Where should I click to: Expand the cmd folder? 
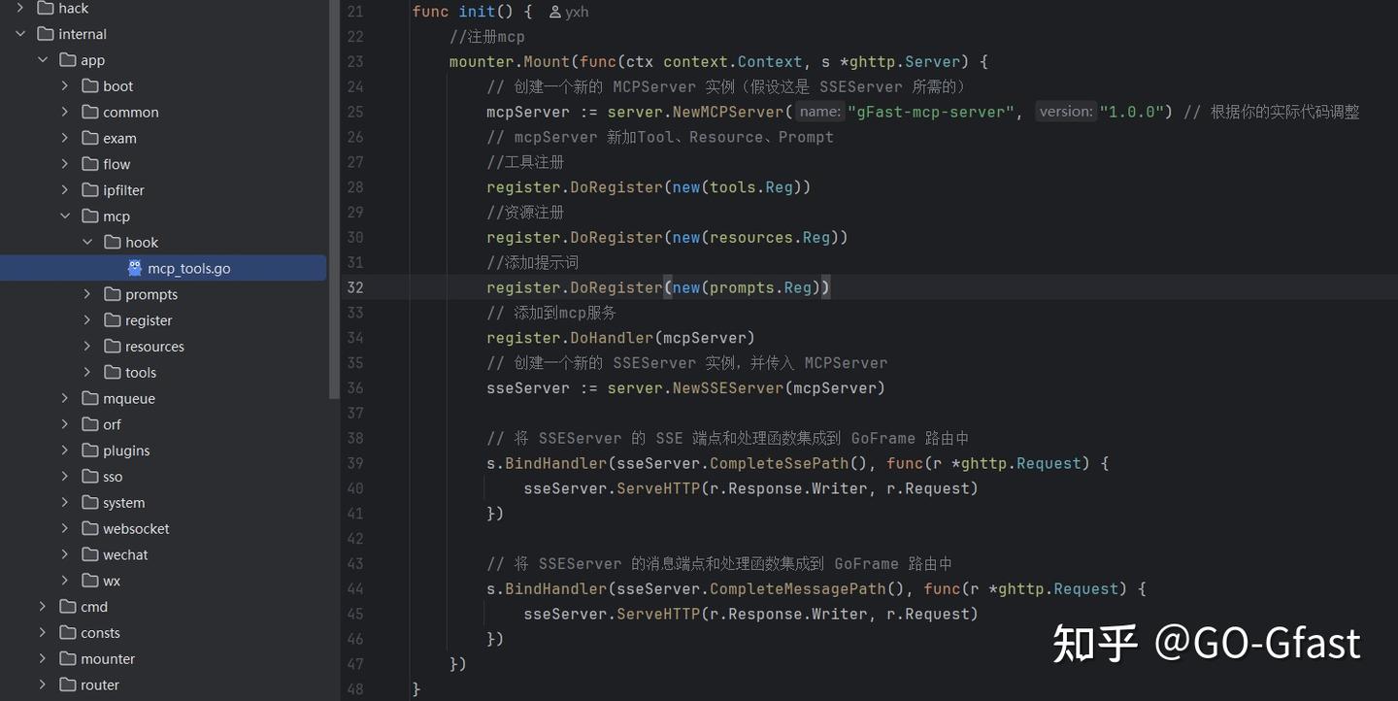(x=42, y=606)
